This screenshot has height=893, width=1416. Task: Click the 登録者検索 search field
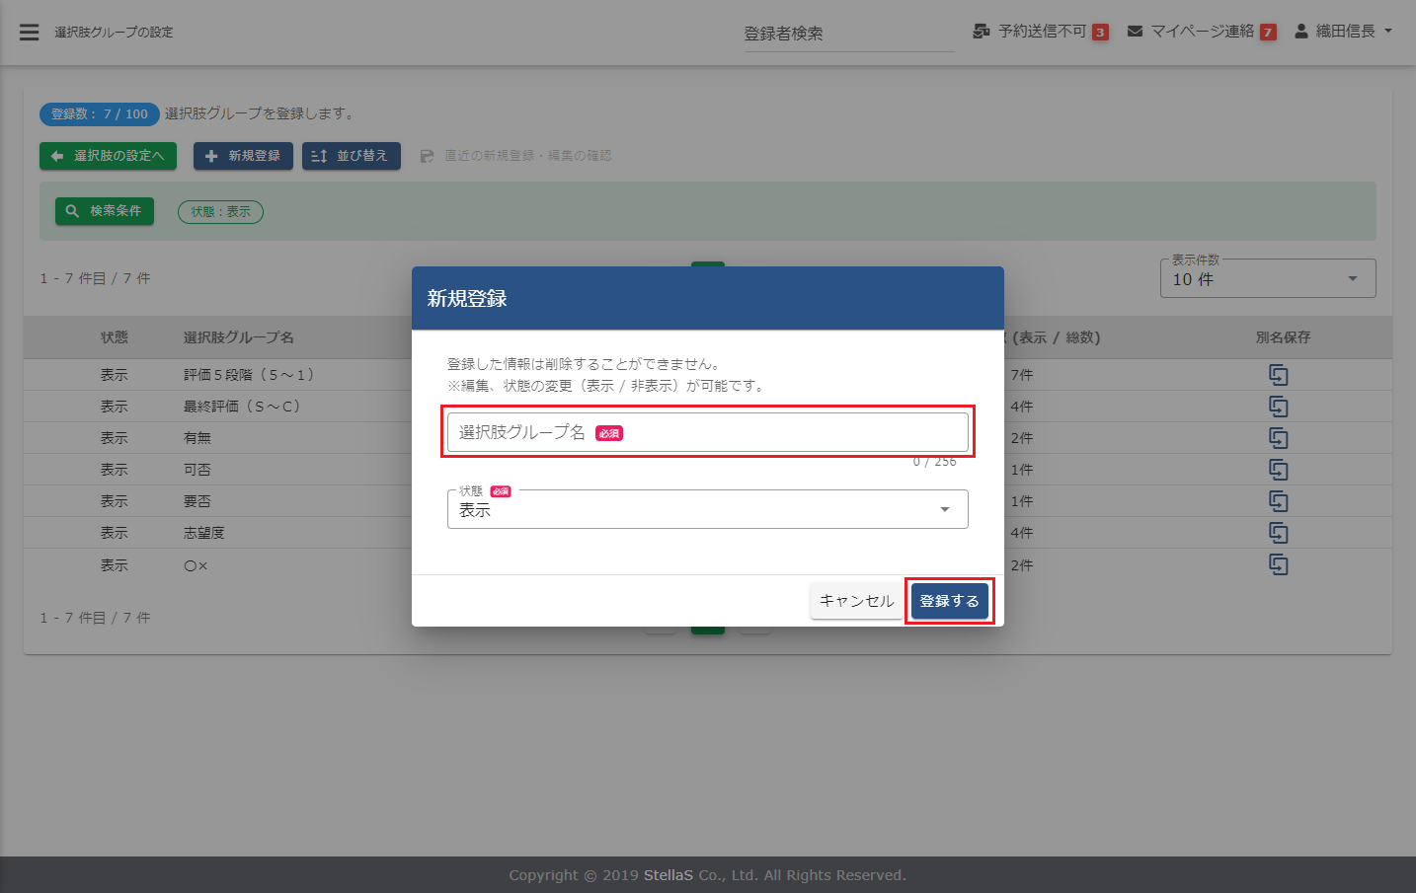tap(847, 34)
